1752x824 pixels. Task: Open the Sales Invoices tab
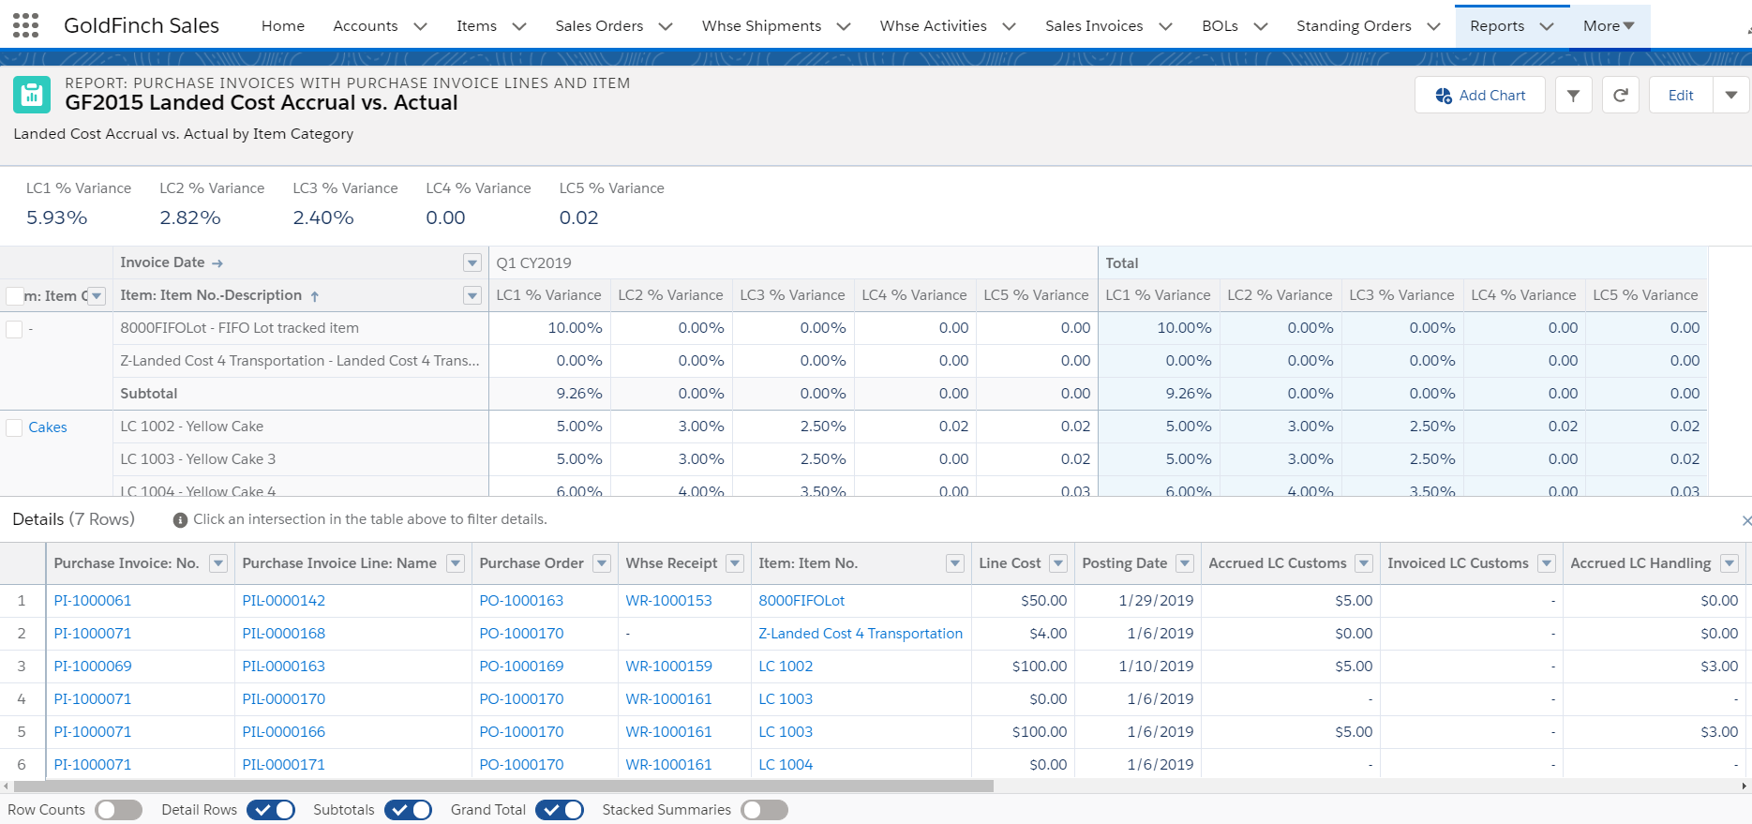(1094, 26)
